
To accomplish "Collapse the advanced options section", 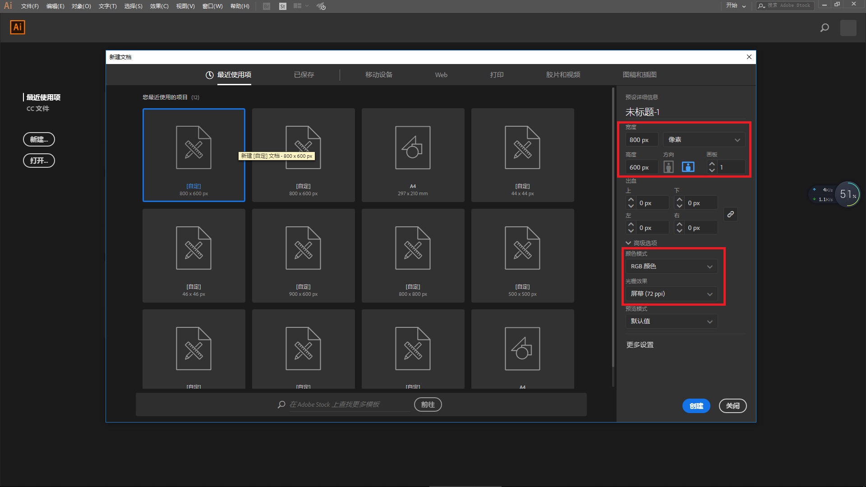I will point(628,243).
